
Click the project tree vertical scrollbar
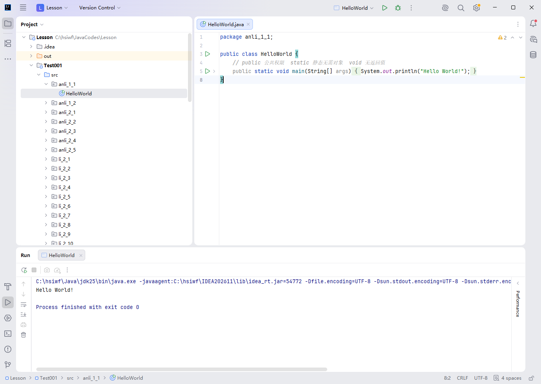click(190, 67)
